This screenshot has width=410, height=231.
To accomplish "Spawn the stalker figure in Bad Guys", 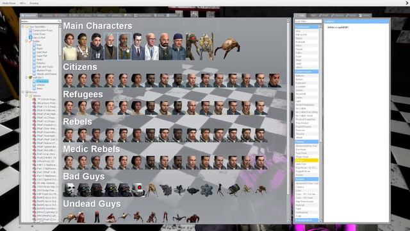I will pos(220,190).
